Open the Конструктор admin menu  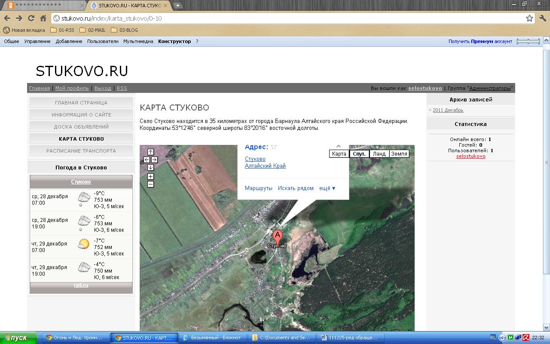tap(174, 41)
